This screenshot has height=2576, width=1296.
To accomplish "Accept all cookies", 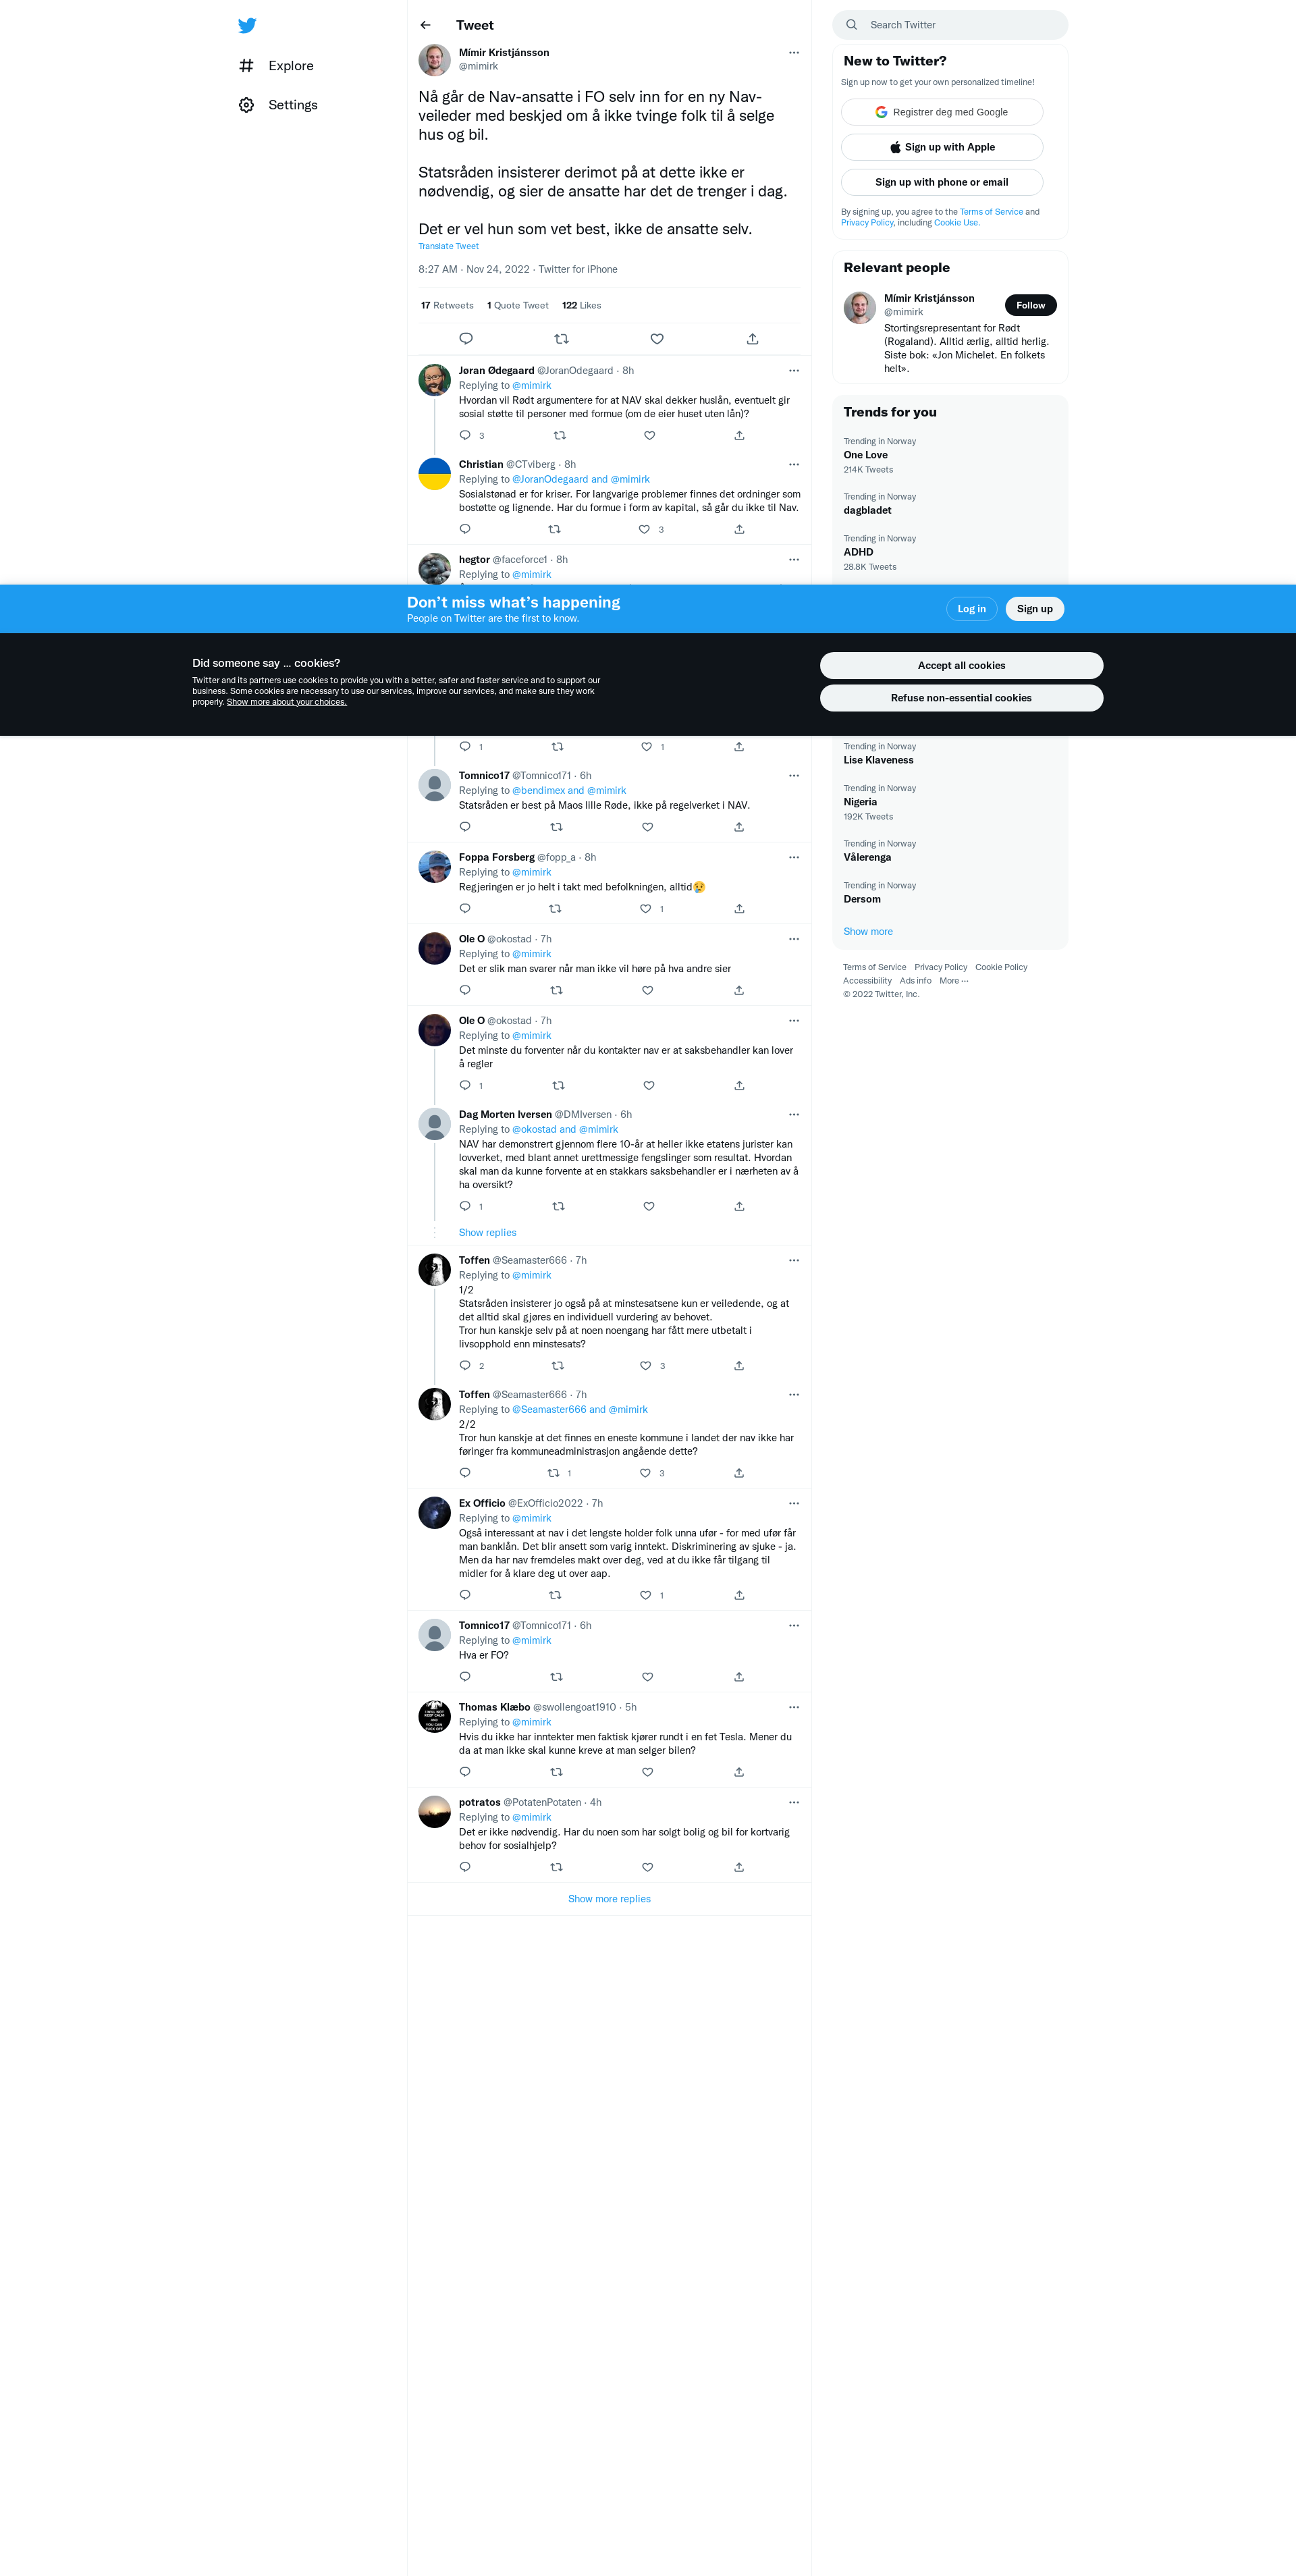I will [961, 666].
